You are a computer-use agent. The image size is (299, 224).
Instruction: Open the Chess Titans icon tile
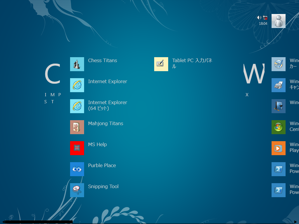77,64
